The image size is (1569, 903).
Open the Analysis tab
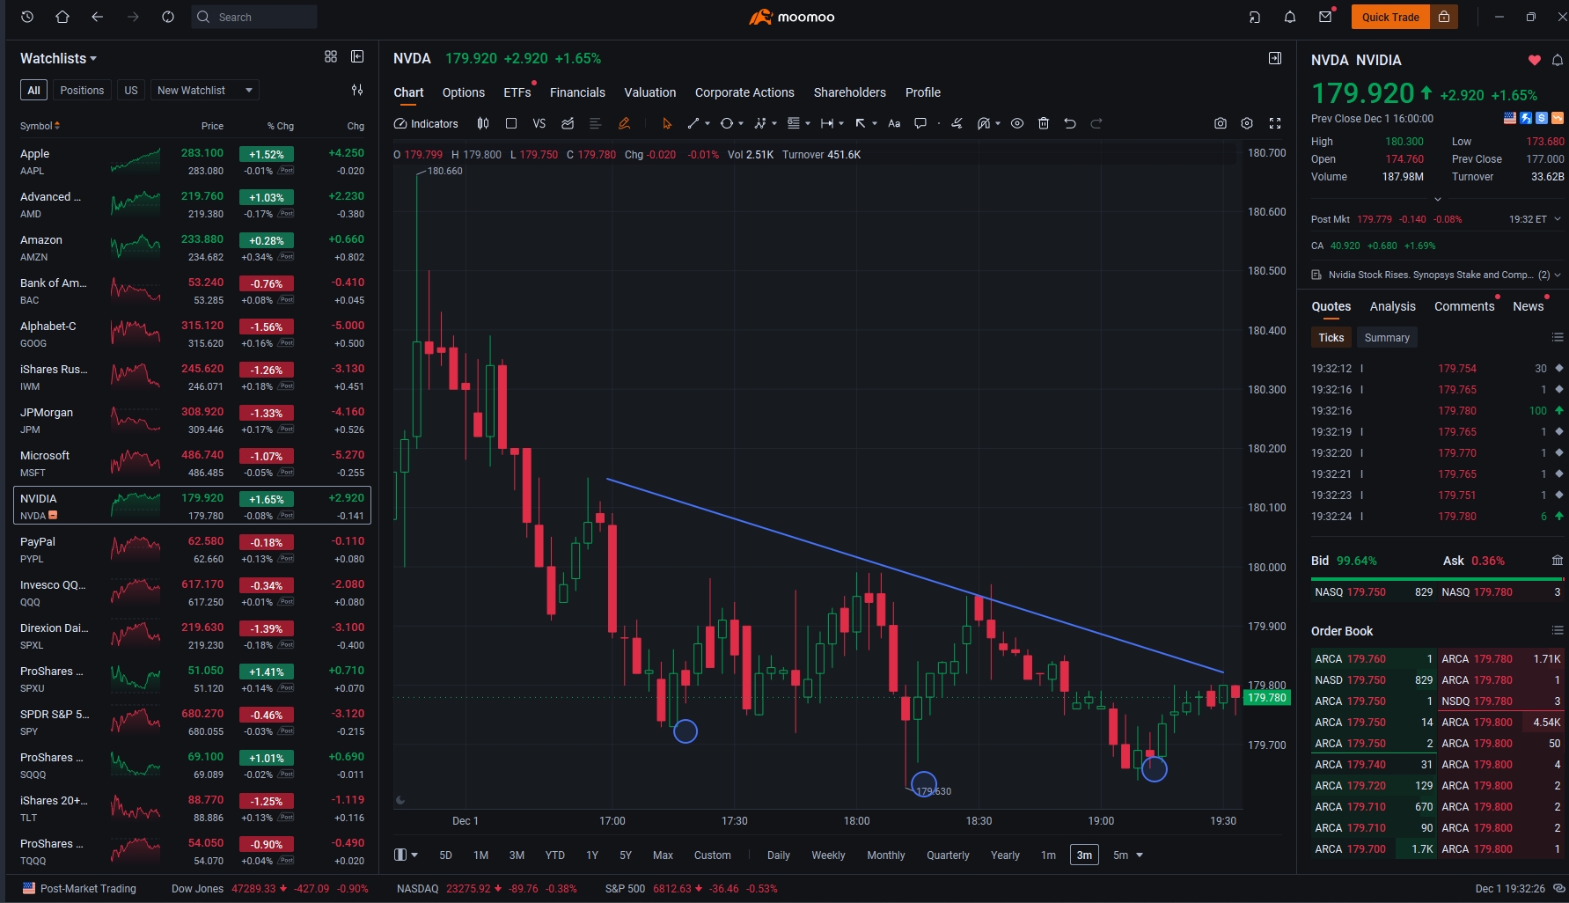click(1392, 306)
